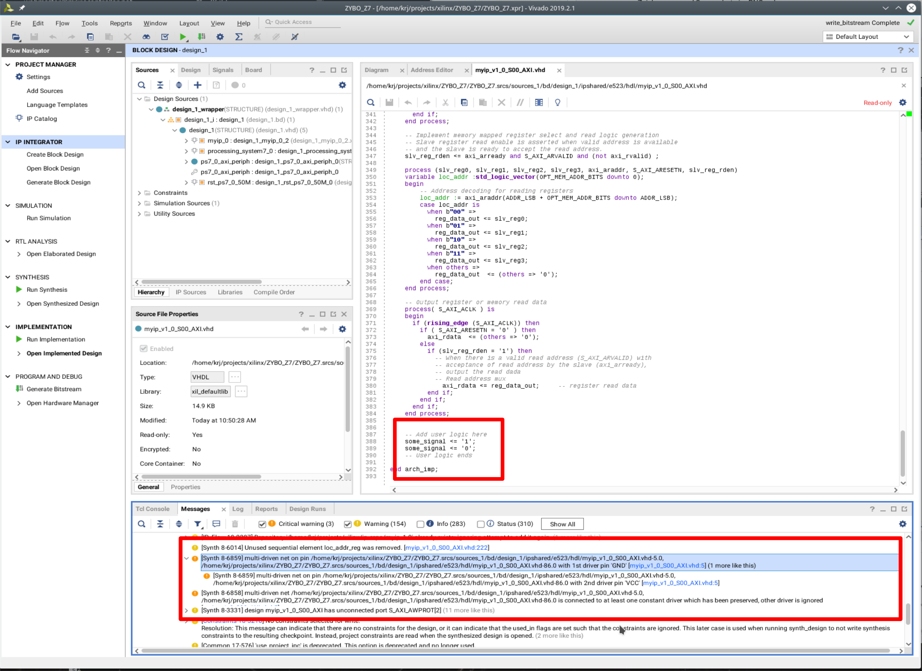922x671 pixels.
Task: Click the forward arrow in Source File Properties
Action: 323,330
